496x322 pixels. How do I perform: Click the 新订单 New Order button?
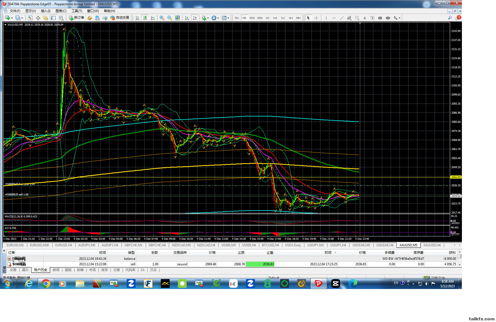tap(77, 18)
